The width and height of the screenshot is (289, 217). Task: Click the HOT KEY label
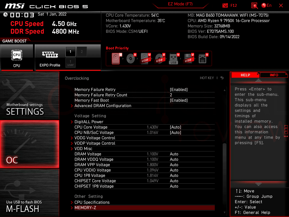tap(207, 78)
